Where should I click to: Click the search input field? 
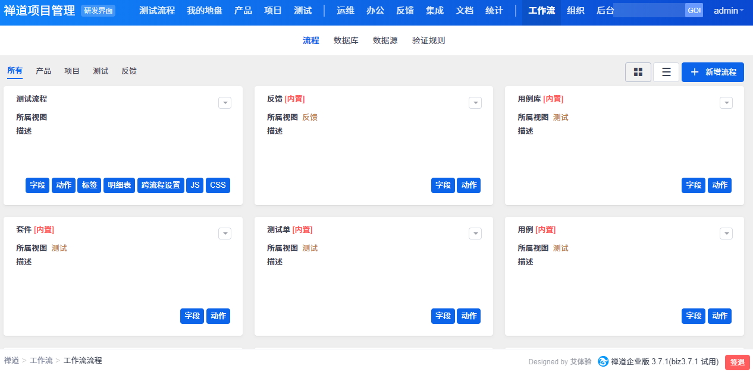649,11
